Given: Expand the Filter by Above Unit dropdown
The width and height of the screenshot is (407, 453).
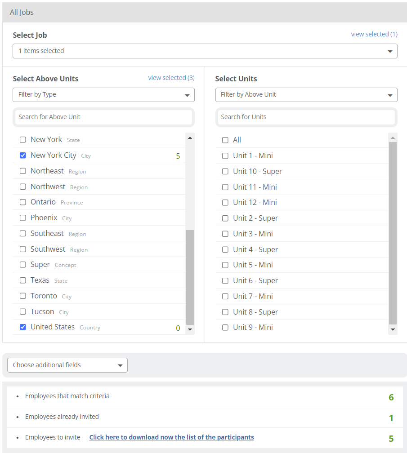Looking at the screenshot, I should pos(306,95).
